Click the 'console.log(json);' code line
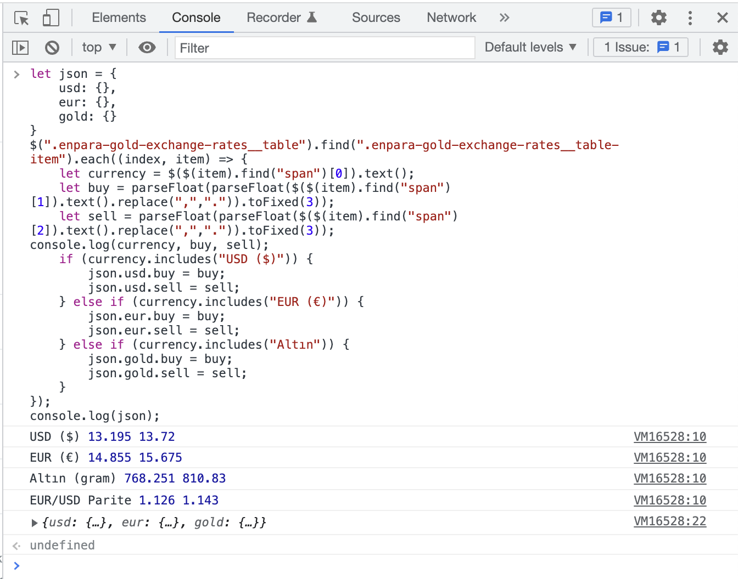The image size is (738, 579). (95, 416)
